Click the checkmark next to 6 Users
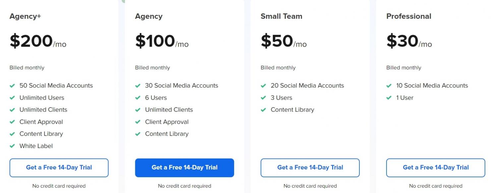The image size is (493, 193). 138,98
